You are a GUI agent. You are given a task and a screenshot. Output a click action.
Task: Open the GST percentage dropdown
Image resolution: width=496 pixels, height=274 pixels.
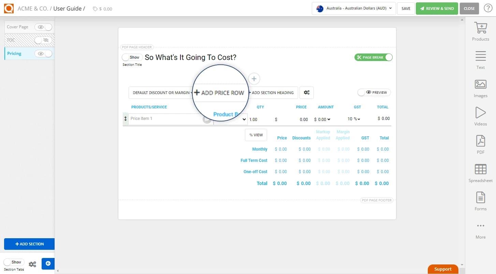pyautogui.click(x=354, y=119)
